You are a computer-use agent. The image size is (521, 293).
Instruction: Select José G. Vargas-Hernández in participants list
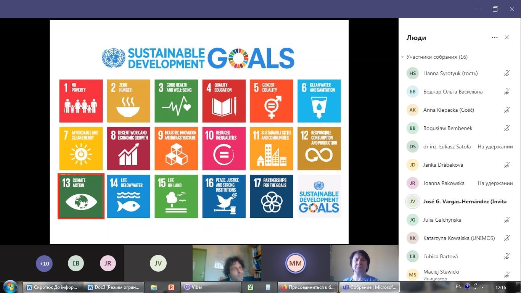pyautogui.click(x=464, y=201)
